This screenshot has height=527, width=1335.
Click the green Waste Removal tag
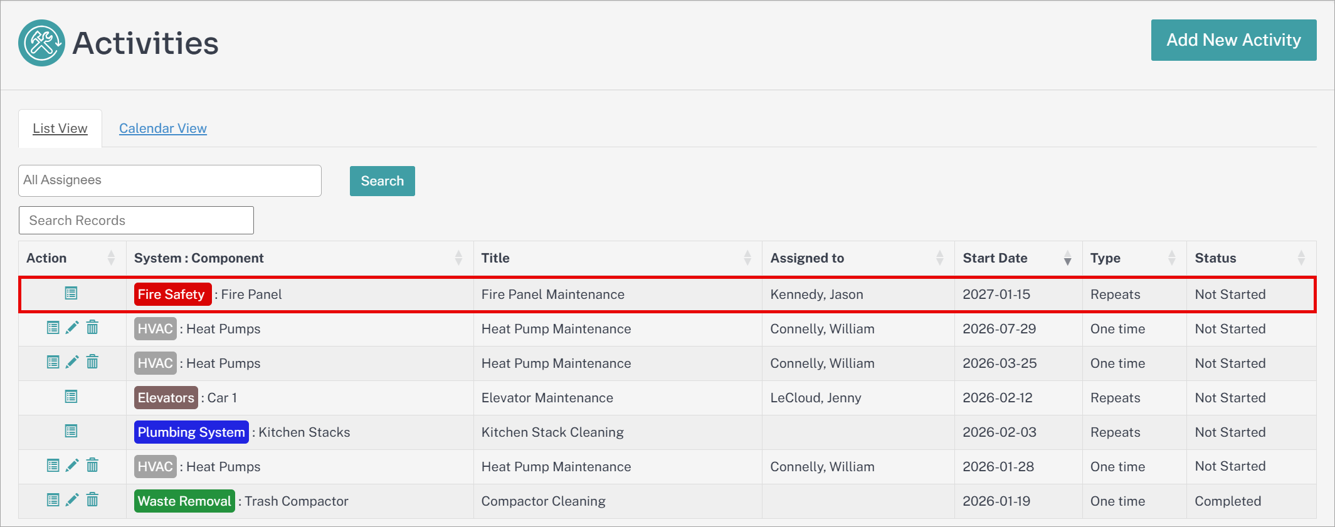tap(184, 501)
